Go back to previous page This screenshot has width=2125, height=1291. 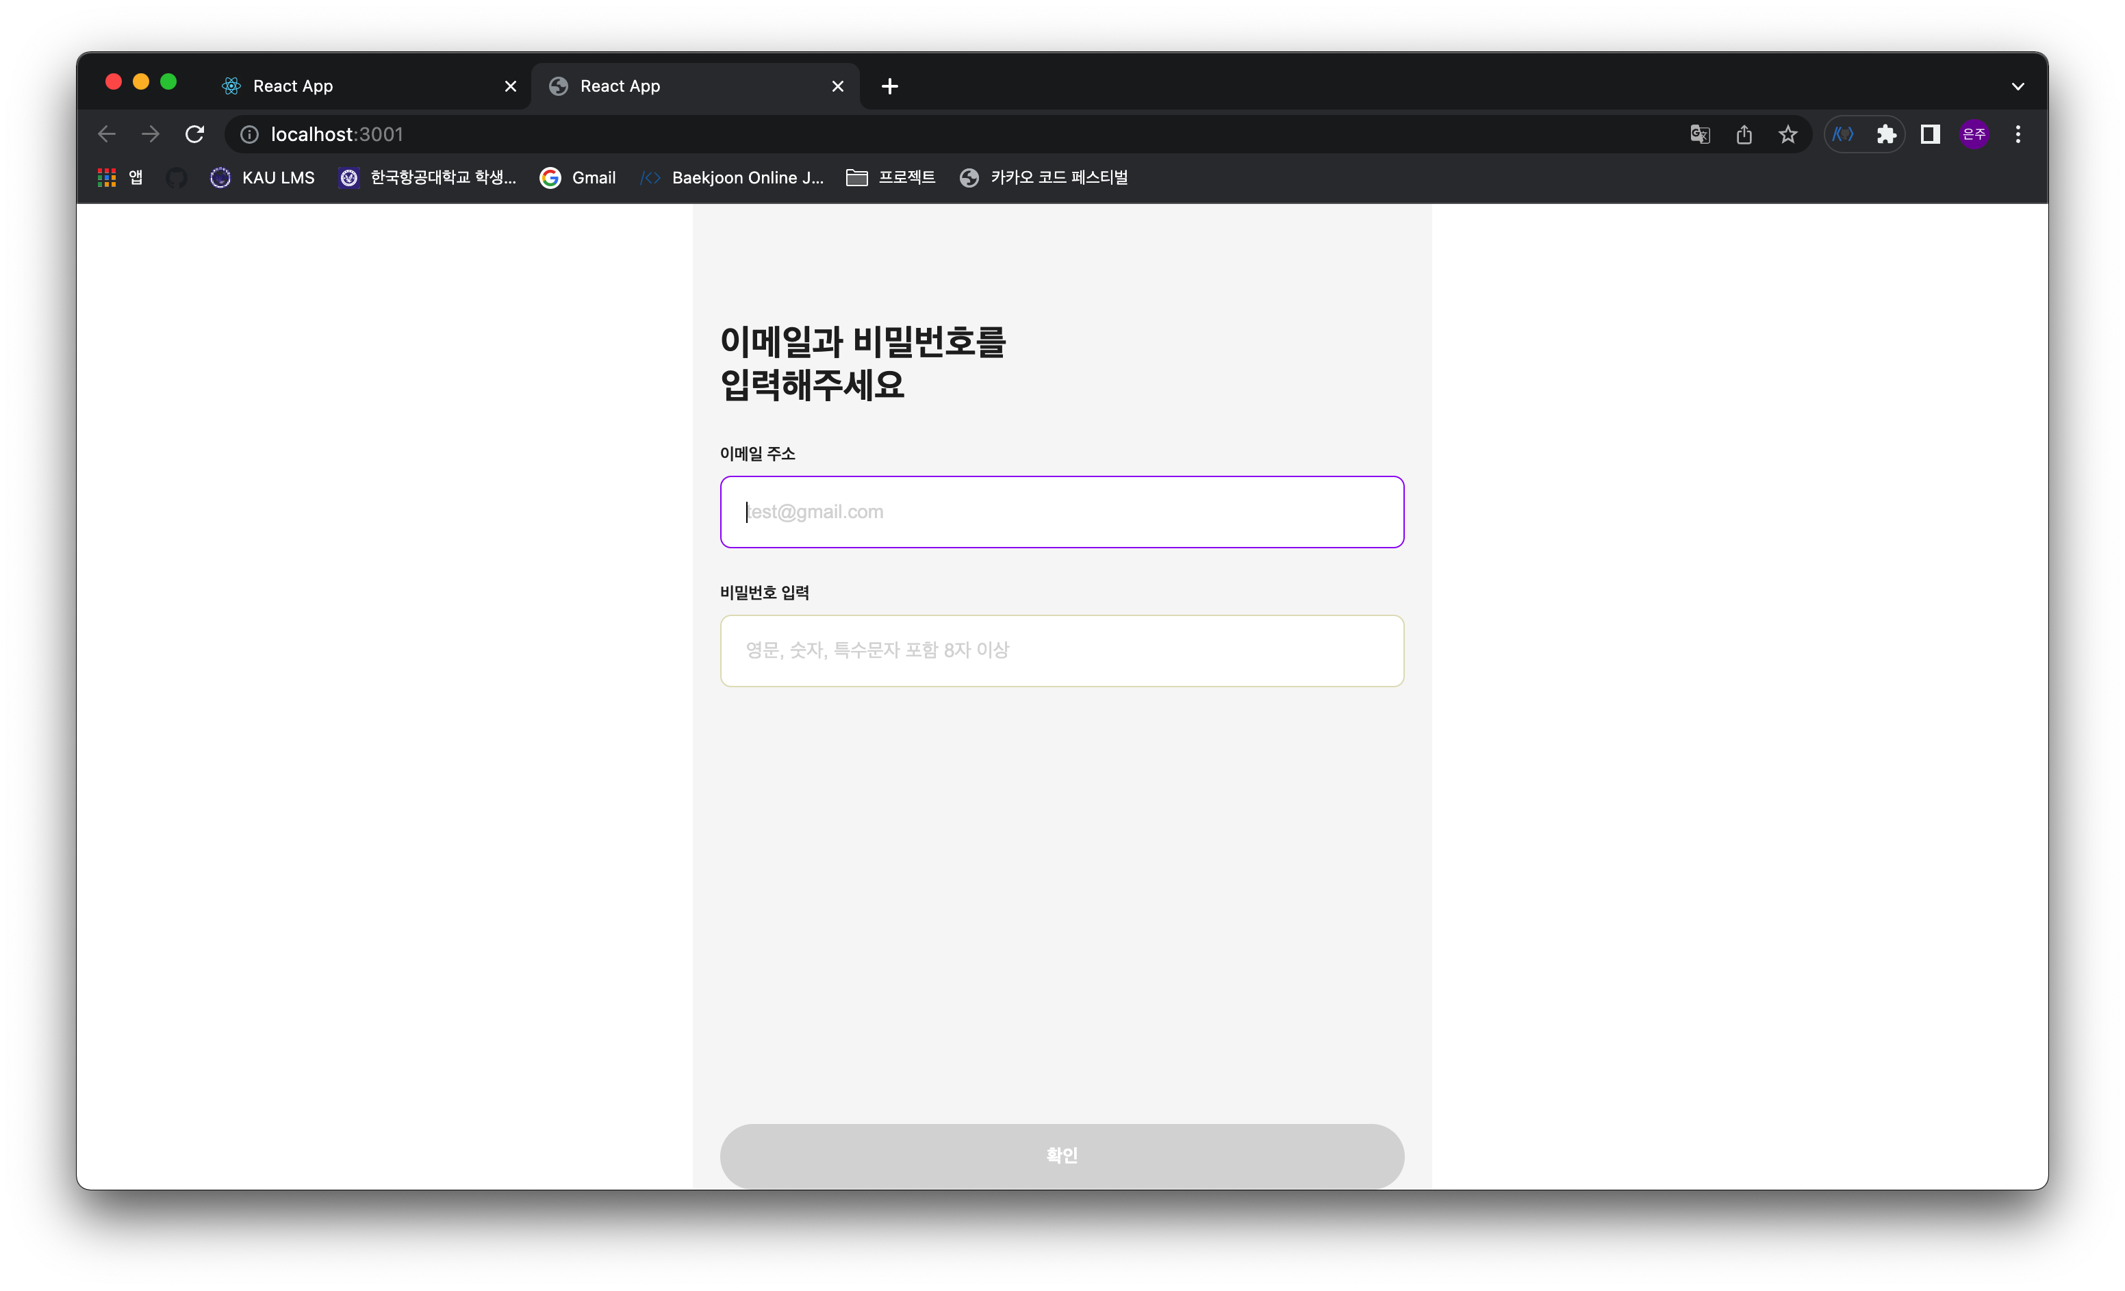tap(107, 133)
